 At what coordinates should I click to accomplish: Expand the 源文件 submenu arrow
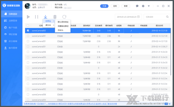click(x=54, y=25)
